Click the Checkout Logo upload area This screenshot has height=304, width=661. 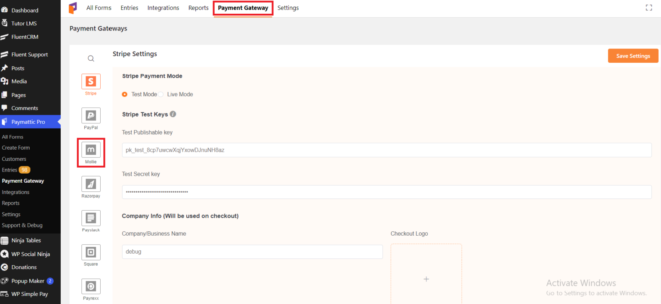pos(426,279)
